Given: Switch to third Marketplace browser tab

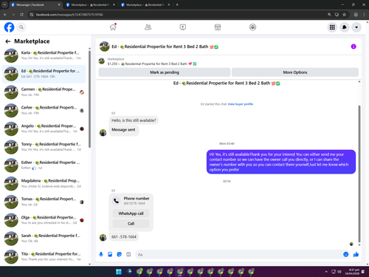Looking at the screenshot, I should click(x=145, y=4).
